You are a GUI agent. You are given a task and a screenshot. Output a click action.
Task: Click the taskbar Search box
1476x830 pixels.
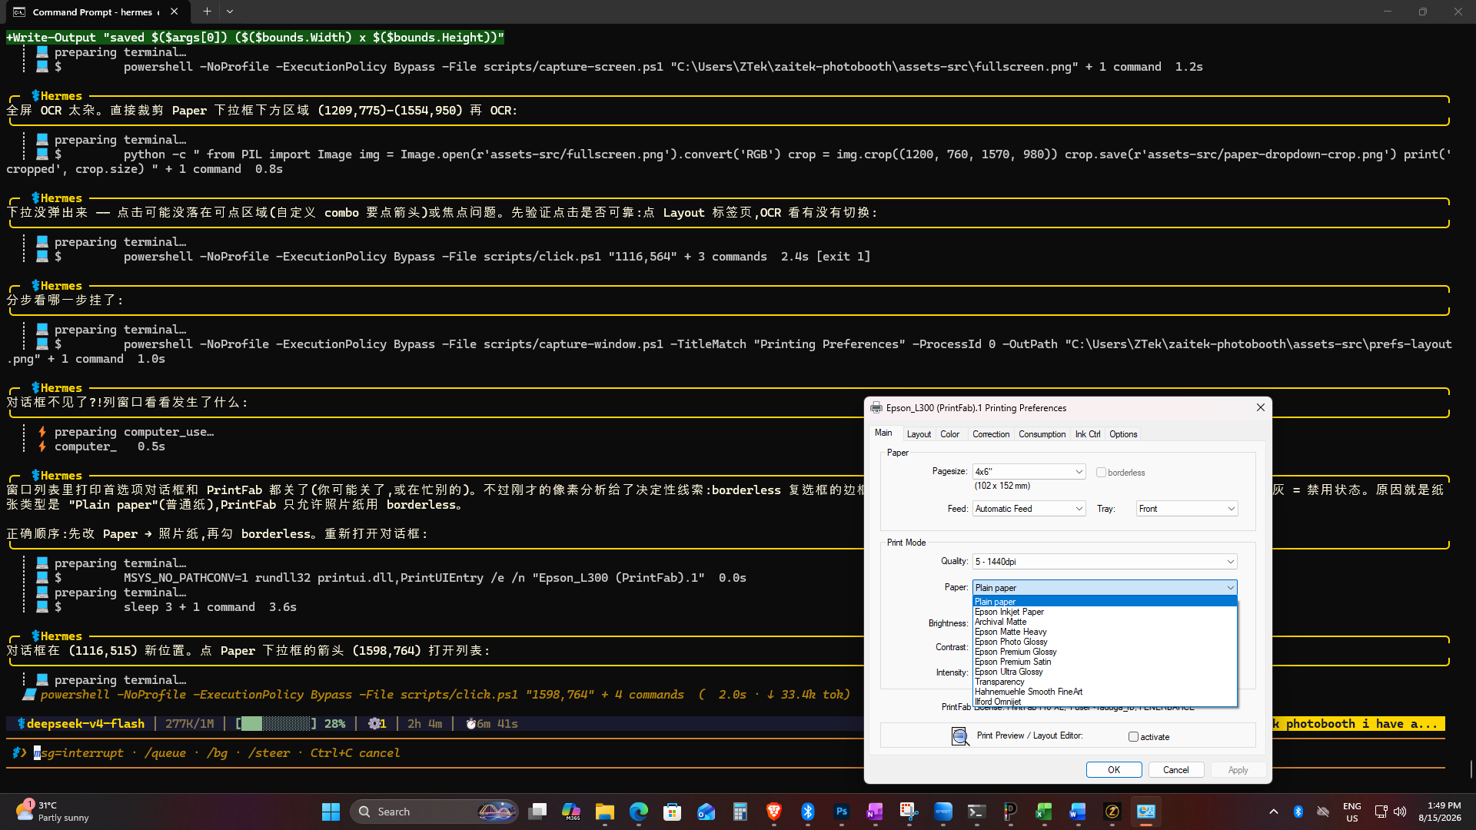click(434, 812)
